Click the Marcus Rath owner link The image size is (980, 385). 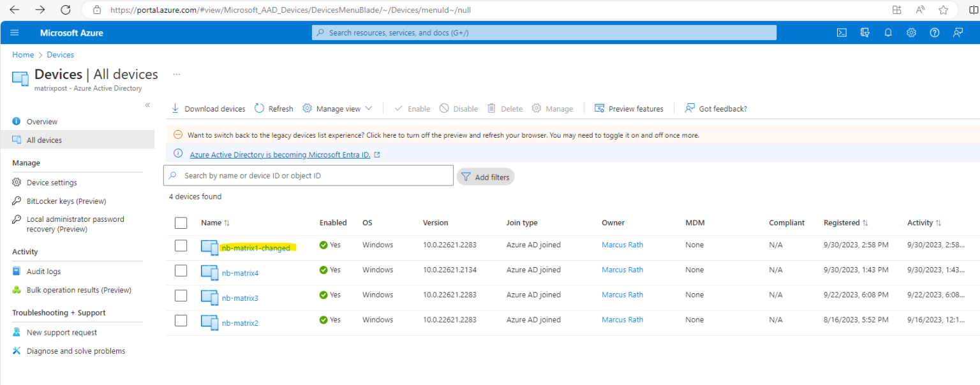[622, 244]
